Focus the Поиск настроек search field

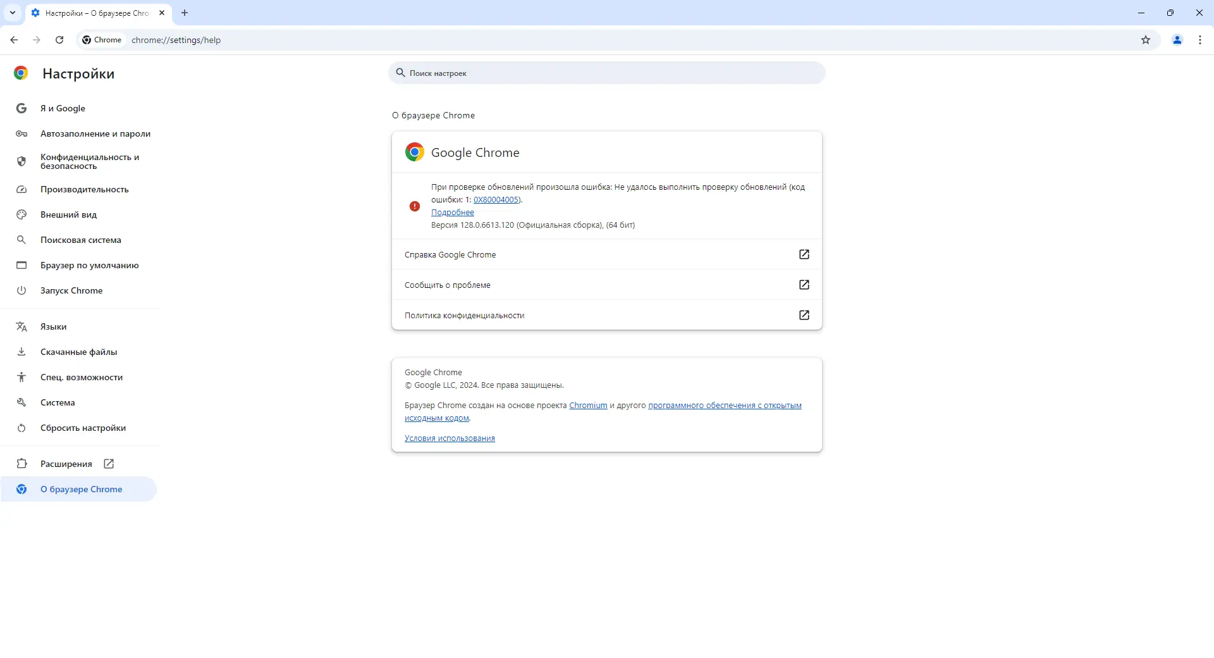(607, 73)
